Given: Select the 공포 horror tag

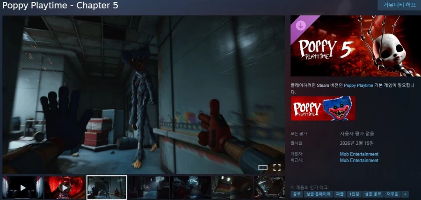Looking at the screenshot, I should coord(297,194).
